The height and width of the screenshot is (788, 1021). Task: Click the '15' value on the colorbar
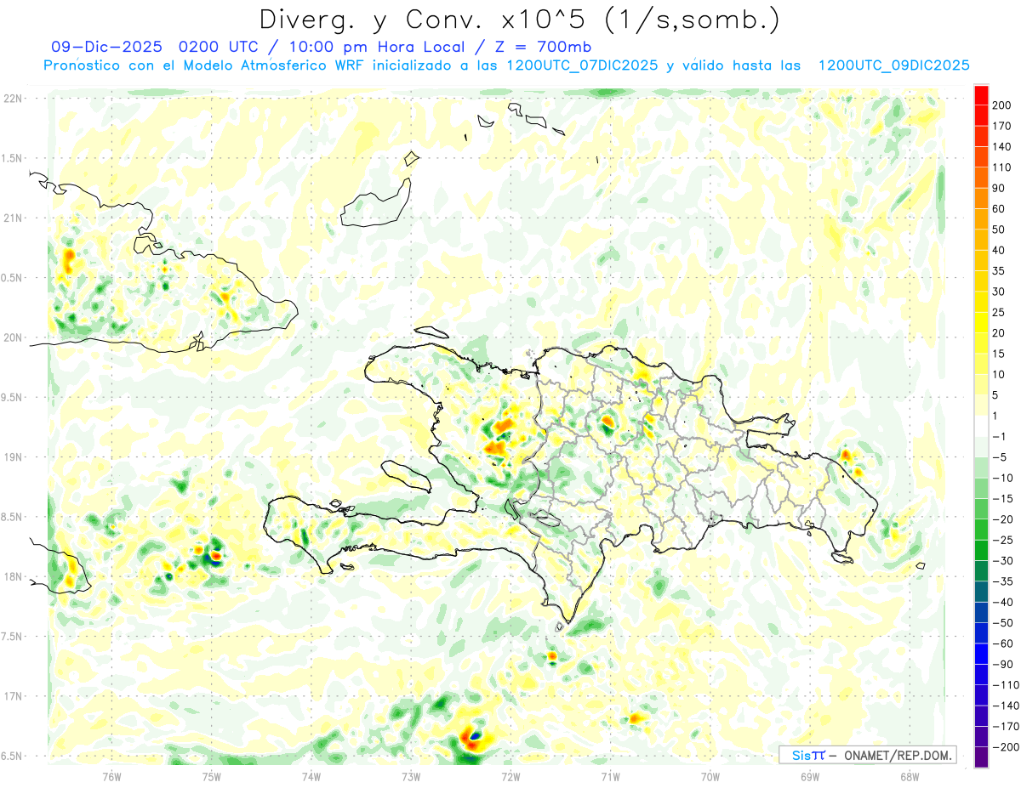click(998, 354)
